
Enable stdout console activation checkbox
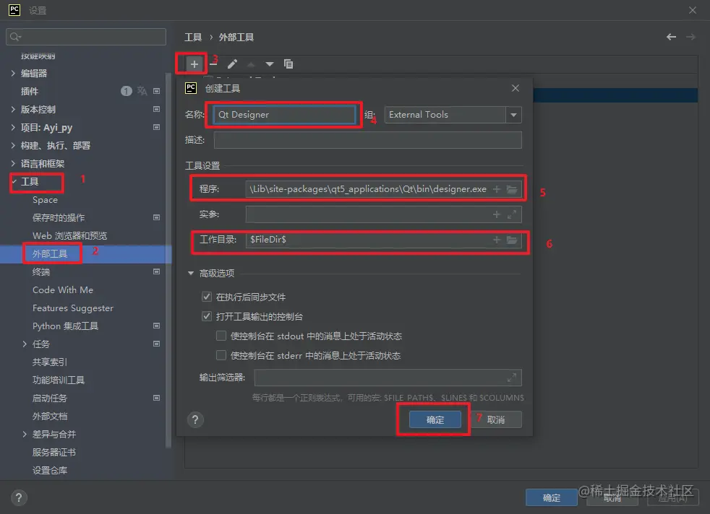(221, 336)
